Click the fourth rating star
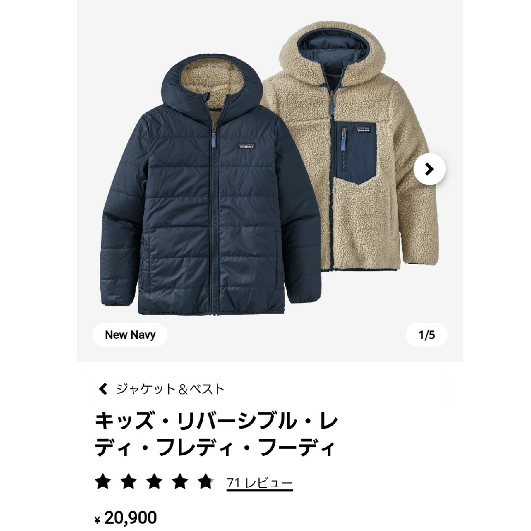 180,481
